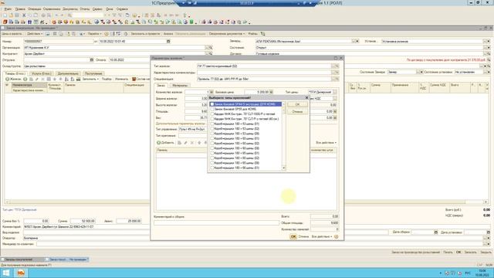Open the Заполнить dropdown in Товары toolbar
This screenshot has height=278, width=494.
pos(90,79)
